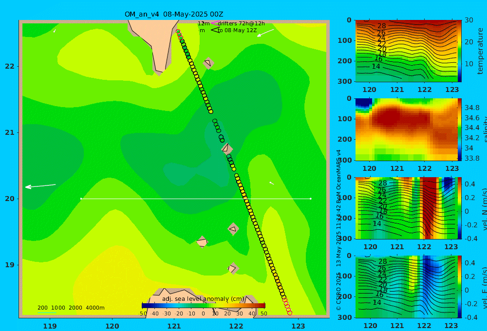This screenshot has width=487, height=331.
Task: Click the sea level anomaly colorbar
Action: point(204,305)
